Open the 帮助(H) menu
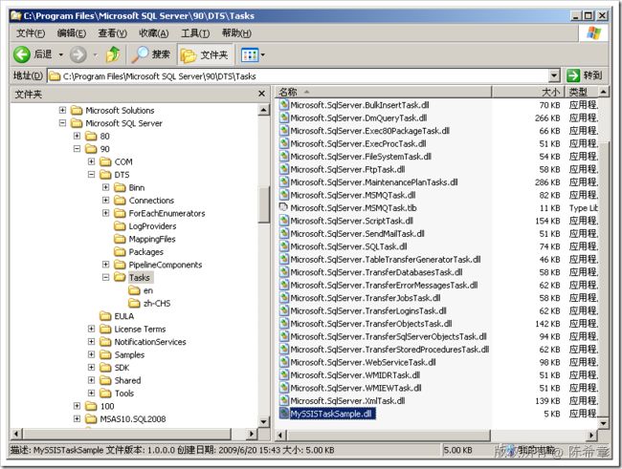Viewport: 622px width, 469px height. [x=236, y=33]
